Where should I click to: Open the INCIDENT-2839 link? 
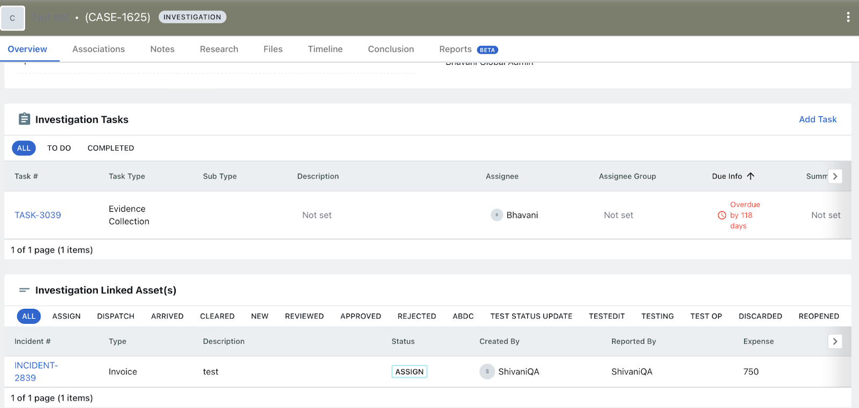pos(36,372)
